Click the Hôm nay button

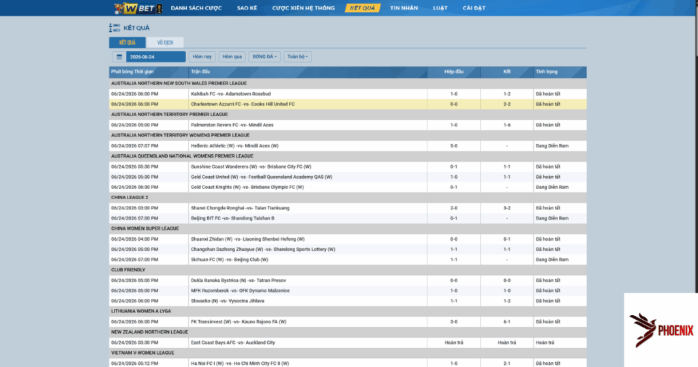(202, 57)
